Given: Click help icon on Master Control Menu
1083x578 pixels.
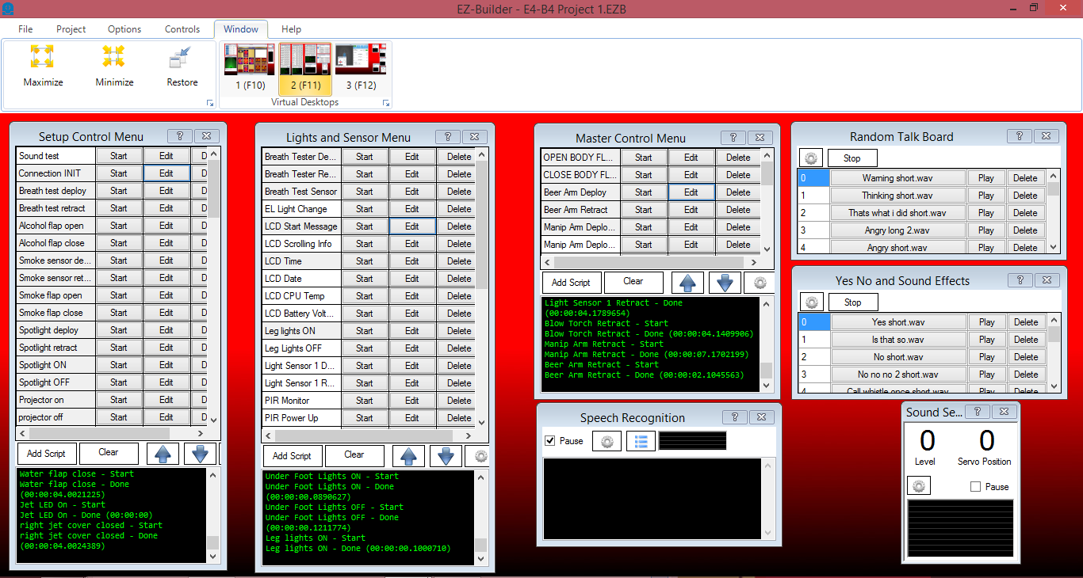Looking at the screenshot, I should tap(733, 138).
